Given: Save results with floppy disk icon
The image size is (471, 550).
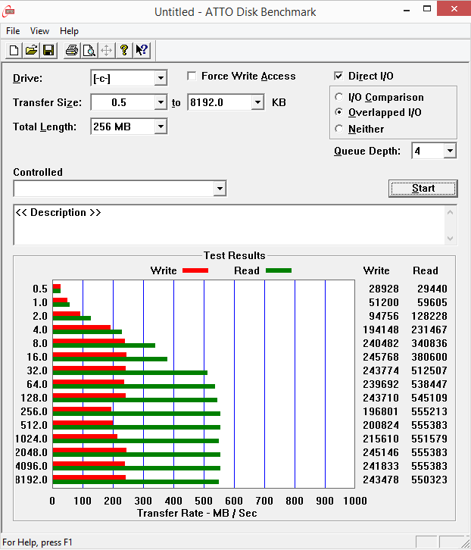Looking at the screenshot, I should pyautogui.click(x=48, y=51).
